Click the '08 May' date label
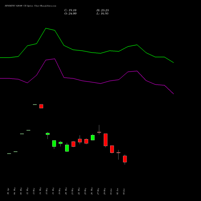This screenshot has width=201, height=201. point(21,191)
